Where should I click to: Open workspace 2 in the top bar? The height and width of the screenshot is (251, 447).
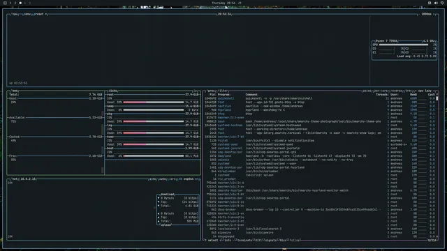click(x=15, y=3)
